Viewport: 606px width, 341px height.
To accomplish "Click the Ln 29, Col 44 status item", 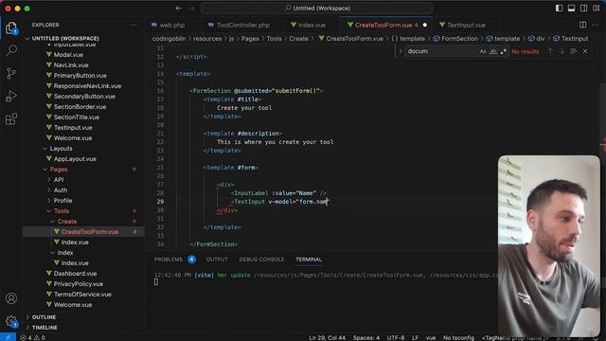I will point(327,337).
